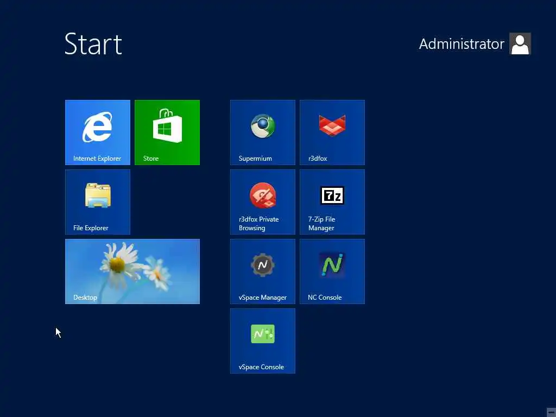Viewport: 556px width, 417px height.
Task: Open the NC Console tile
Action: pyautogui.click(x=332, y=271)
